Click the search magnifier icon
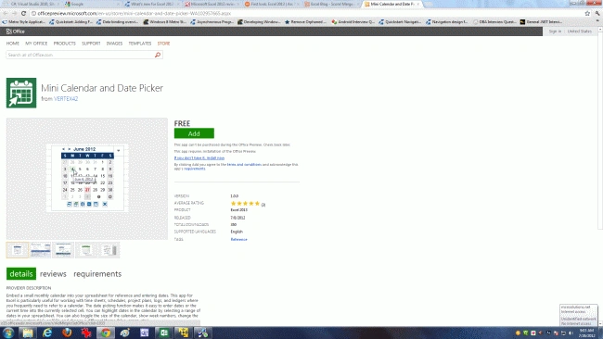 tap(158, 55)
